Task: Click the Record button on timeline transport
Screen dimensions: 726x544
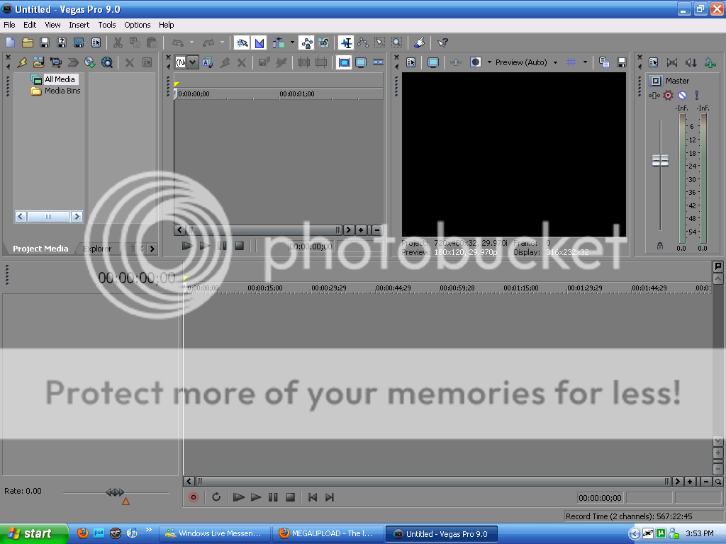Action: (193, 497)
